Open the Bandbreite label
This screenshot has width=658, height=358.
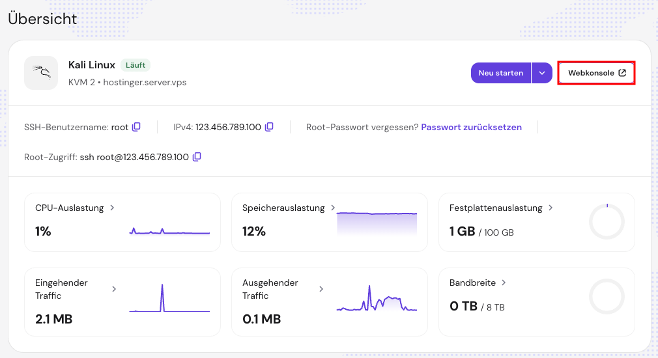click(472, 282)
